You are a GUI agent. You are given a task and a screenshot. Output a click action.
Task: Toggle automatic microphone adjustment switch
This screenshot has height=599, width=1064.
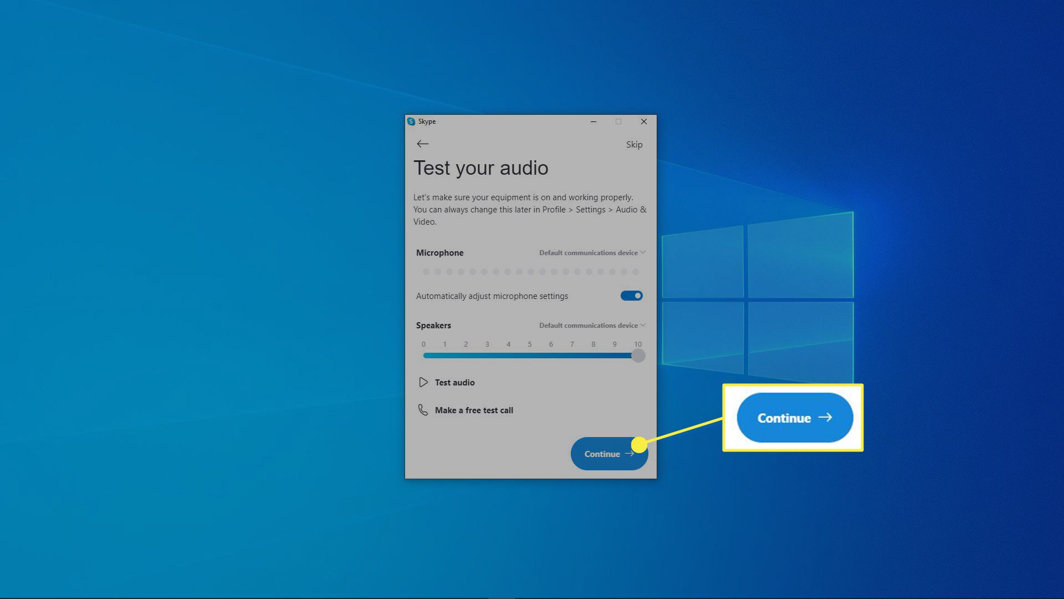(631, 296)
